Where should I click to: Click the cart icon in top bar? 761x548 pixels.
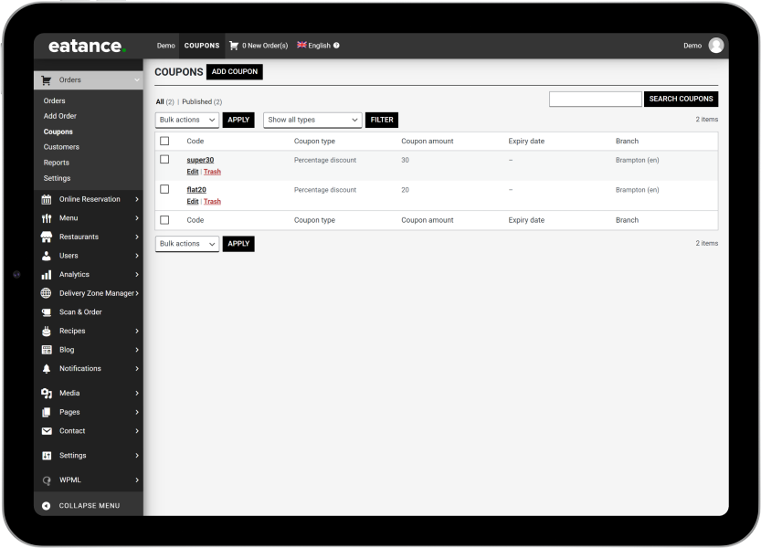(234, 46)
